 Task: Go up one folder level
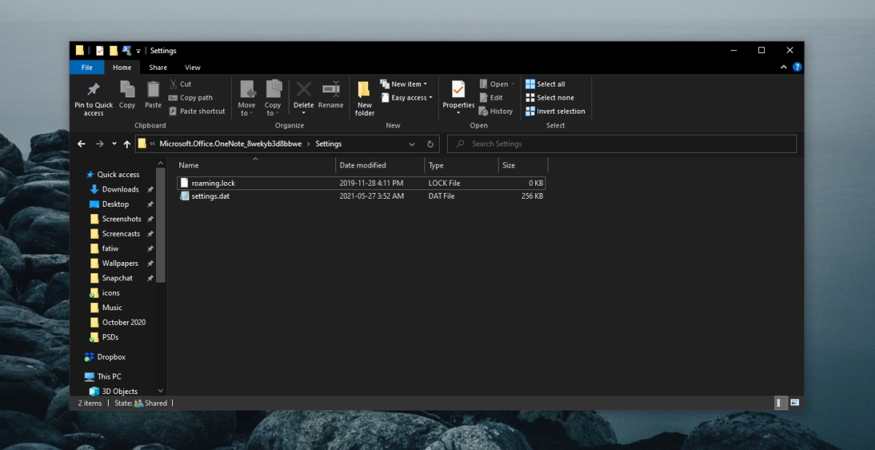click(127, 144)
